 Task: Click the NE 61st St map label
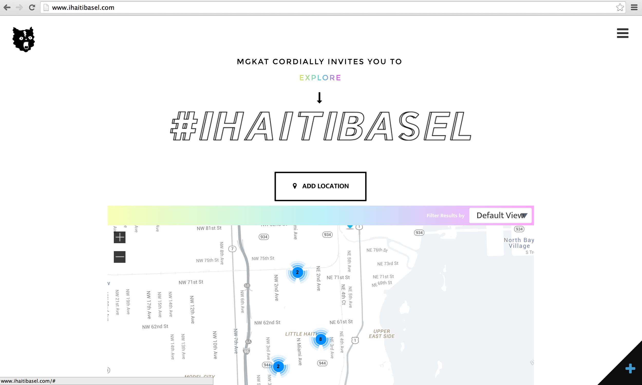[341, 322]
